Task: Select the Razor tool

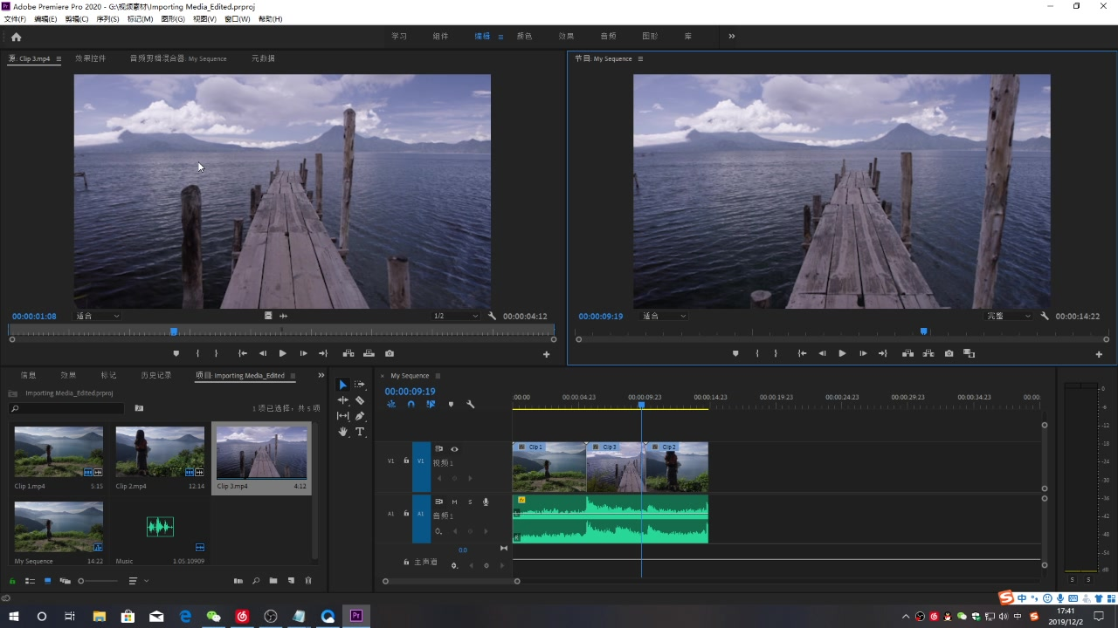Action: (359, 400)
